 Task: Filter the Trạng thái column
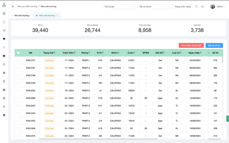point(54,53)
